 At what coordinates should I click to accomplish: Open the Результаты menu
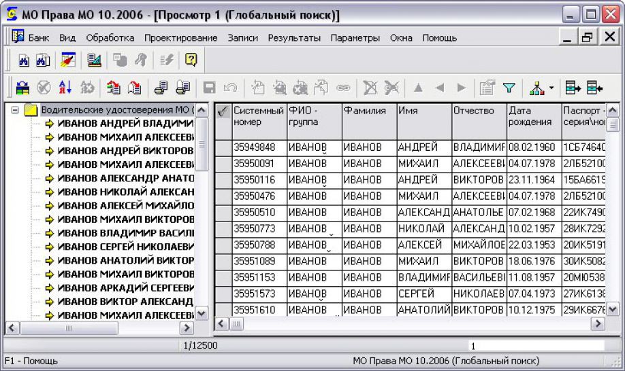tap(294, 38)
